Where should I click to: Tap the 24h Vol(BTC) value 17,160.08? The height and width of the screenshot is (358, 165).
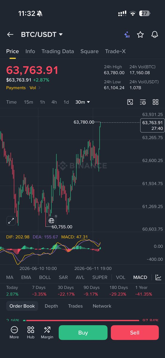pos(140,73)
